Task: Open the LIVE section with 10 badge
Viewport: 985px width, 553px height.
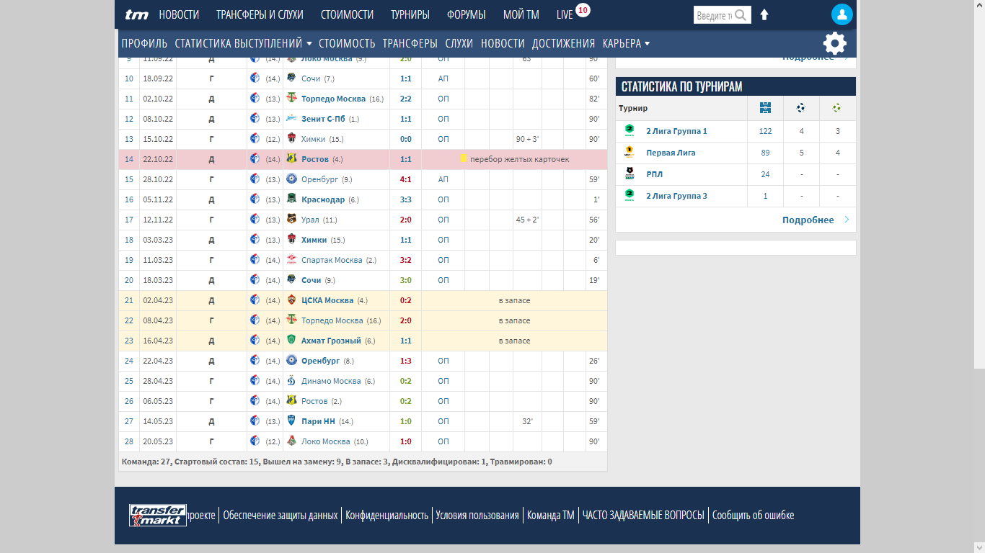Action: (x=565, y=14)
